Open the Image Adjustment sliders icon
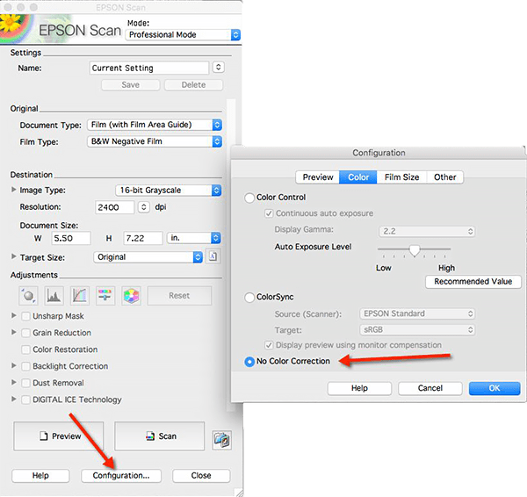527x497 pixels. 105,296
